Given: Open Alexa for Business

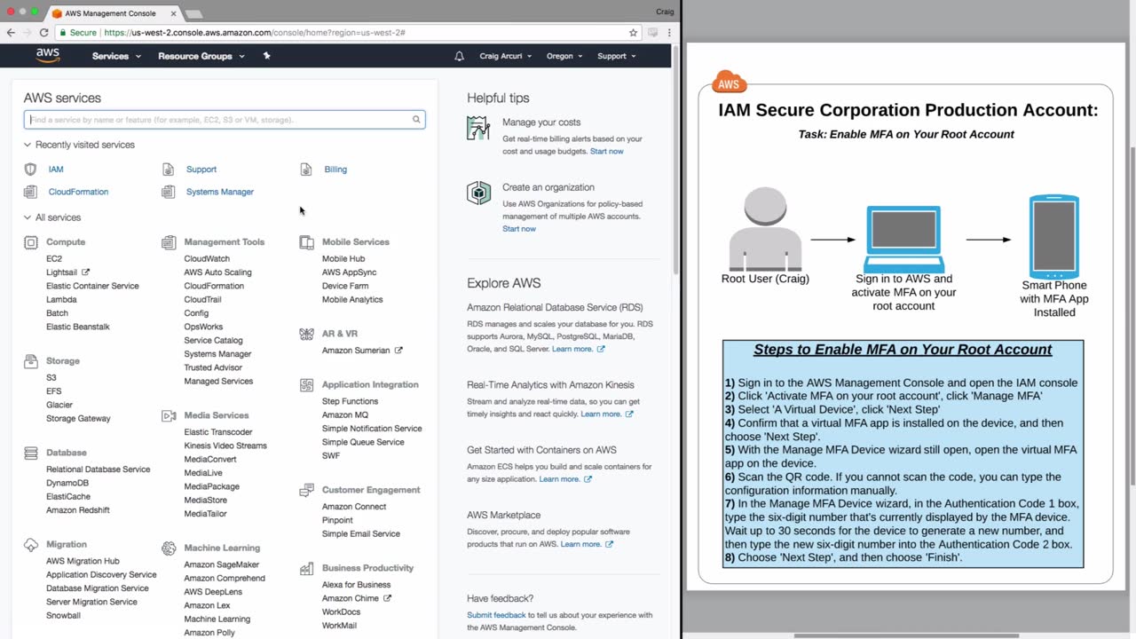Looking at the screenshot, I should (357, 585).
